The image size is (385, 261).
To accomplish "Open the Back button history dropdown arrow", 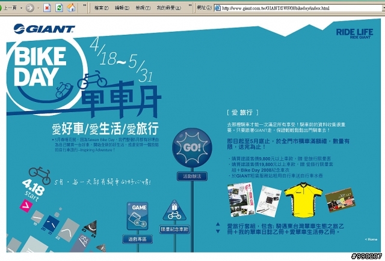I will (22, 8).
